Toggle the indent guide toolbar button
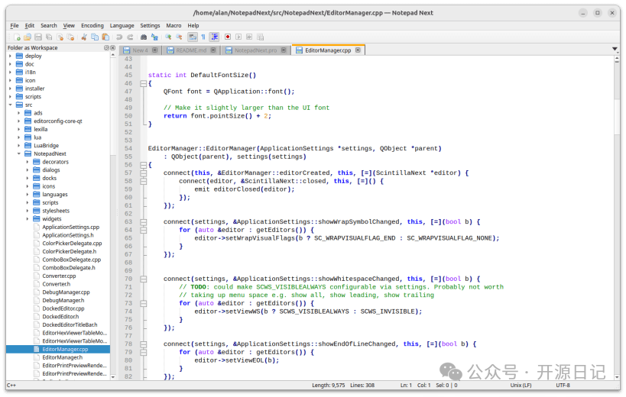 pyautogui.click(x=215, y=37)
